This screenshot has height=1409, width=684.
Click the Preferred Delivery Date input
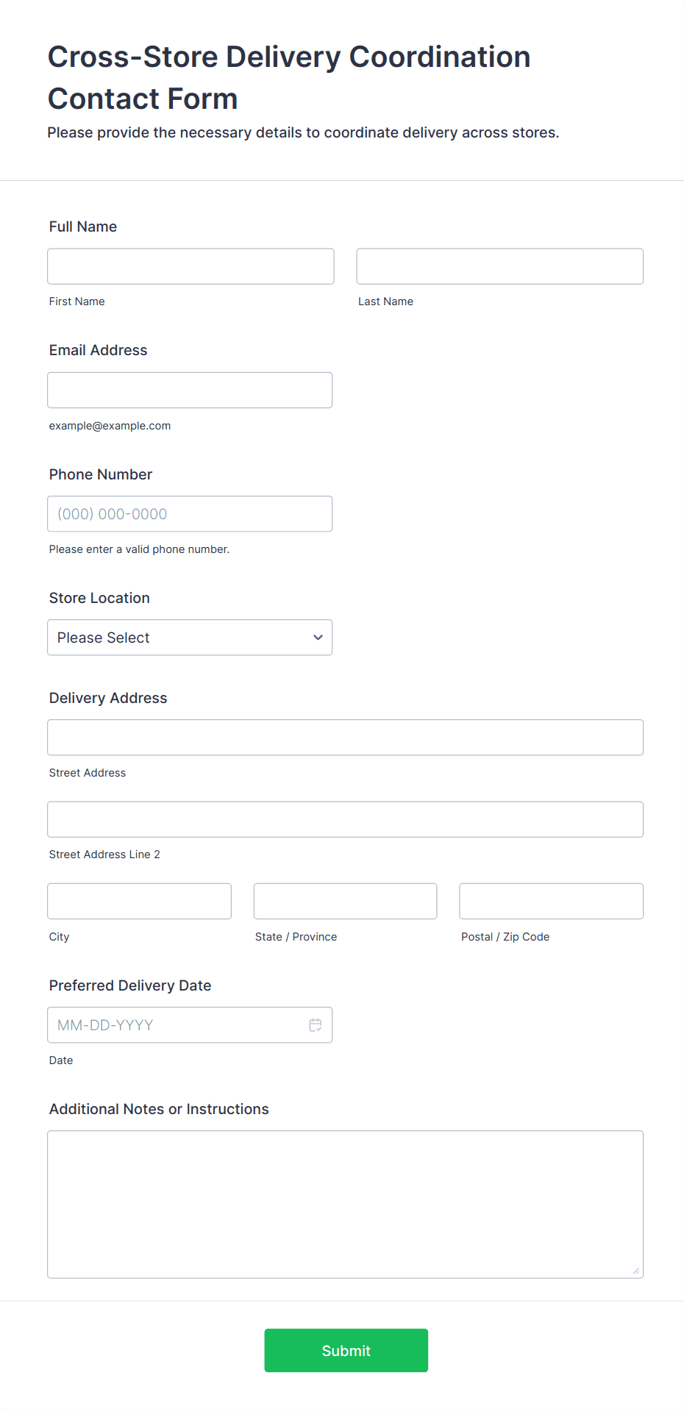(x=177, y=1025)
